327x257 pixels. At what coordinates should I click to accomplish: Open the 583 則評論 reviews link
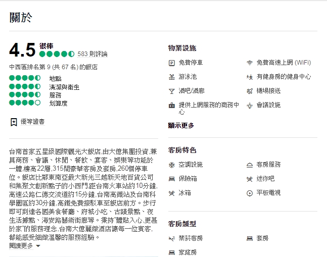(92, 54)
